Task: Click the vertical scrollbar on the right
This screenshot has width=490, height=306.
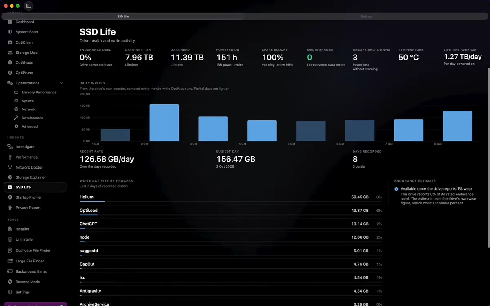Action: click(488, 157)
